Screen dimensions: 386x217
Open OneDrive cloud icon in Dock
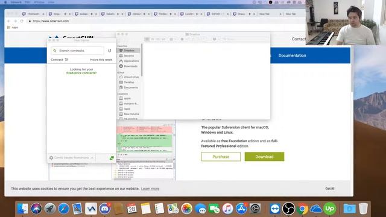click(316, 209)
